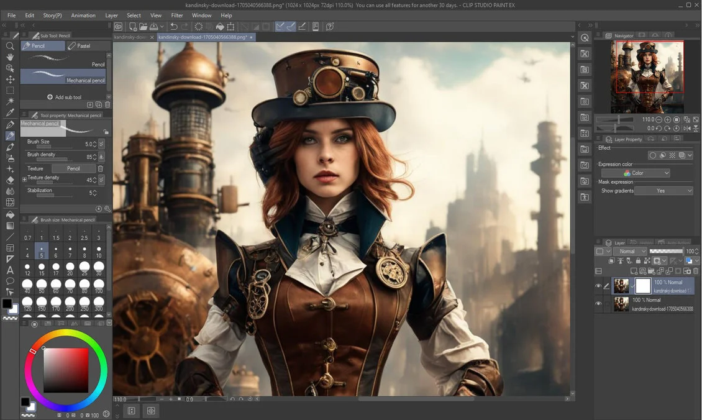Screen dimensions: 702x420
Task: Expand the Show gradients dropdown
Action: pos(664,191)
